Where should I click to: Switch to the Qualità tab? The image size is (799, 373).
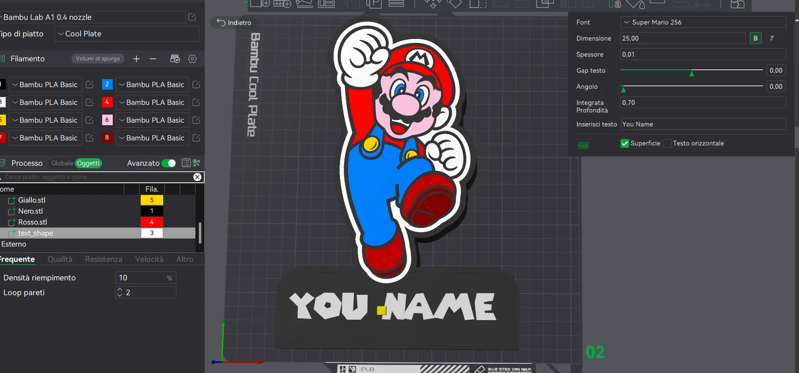pos(60,259)
